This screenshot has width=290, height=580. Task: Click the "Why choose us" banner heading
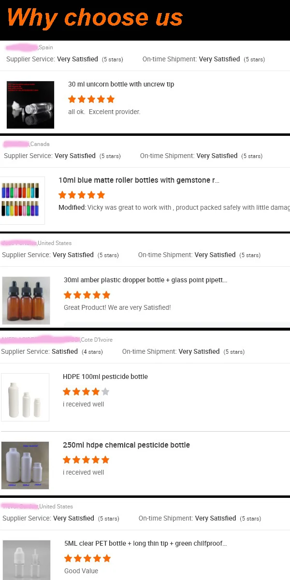click(95, 18)
